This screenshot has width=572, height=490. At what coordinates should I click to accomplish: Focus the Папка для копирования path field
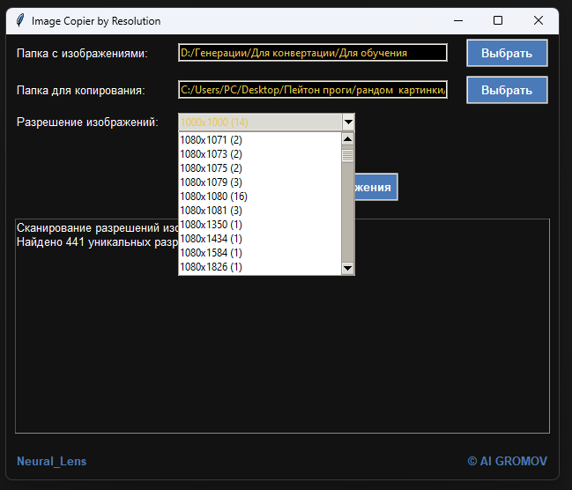(x=313, y=90)
